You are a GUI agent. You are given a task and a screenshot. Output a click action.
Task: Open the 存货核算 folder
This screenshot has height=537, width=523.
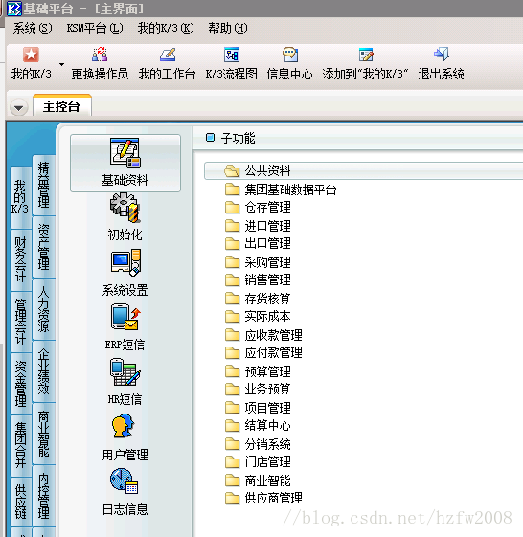tap(258, 299)
